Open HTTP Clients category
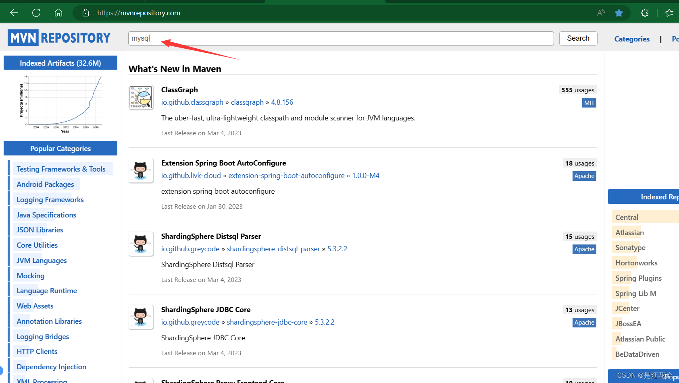 click(37, 352)
